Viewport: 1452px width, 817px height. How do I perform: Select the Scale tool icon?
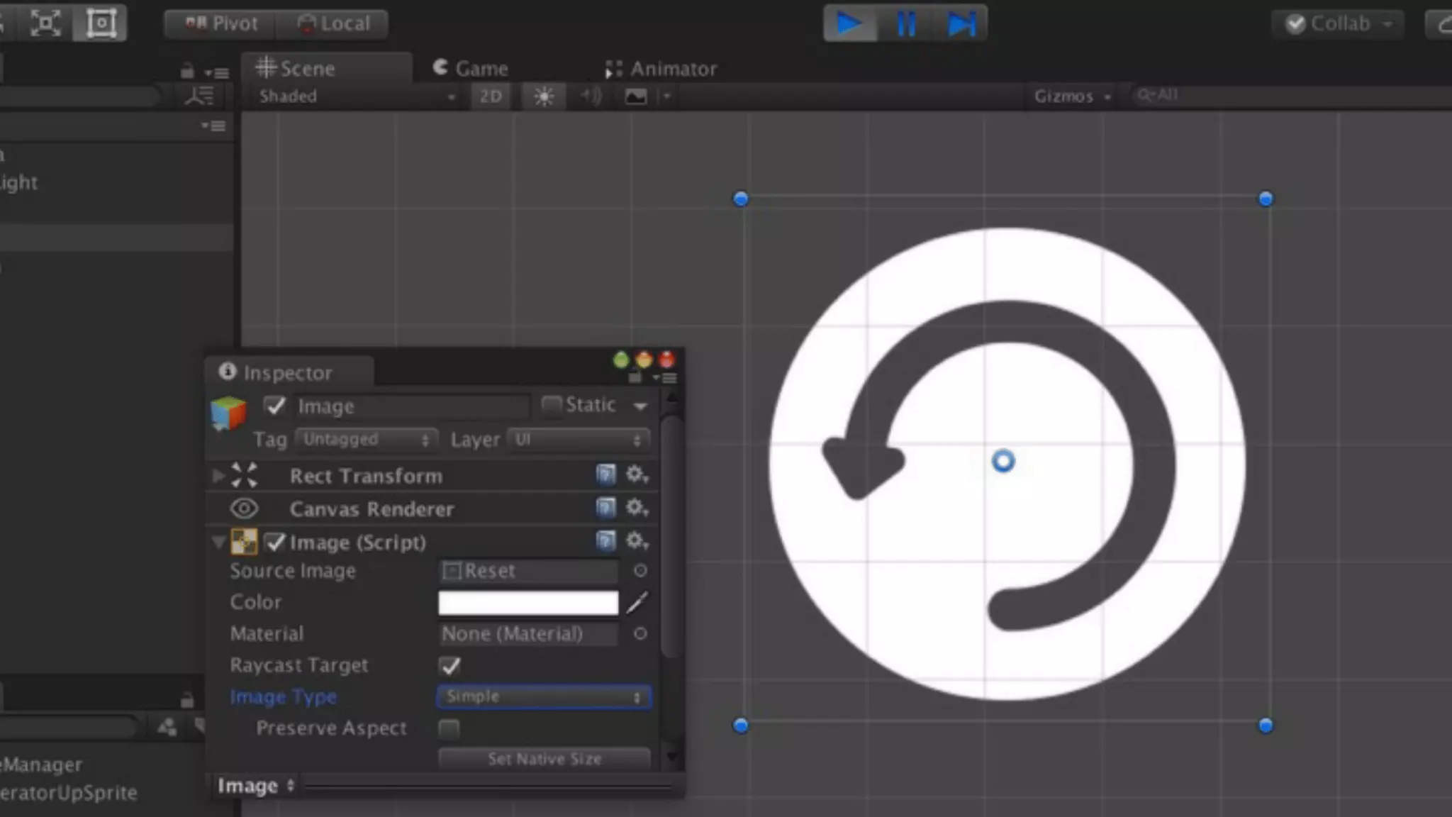pos(45,23)
